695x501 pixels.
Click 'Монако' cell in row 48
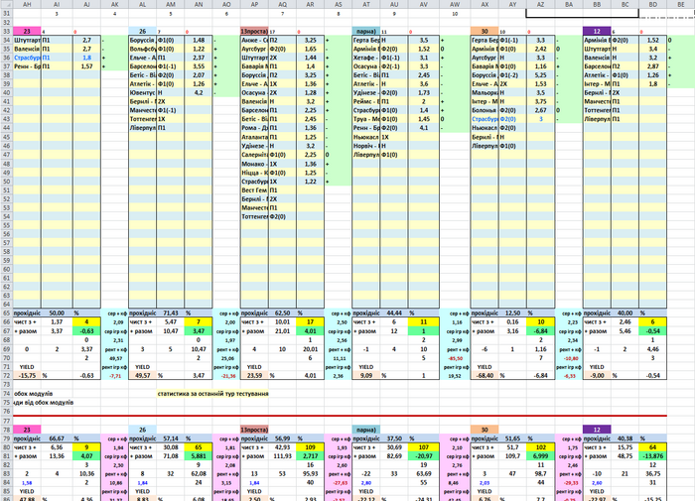(x=254, y=164)
